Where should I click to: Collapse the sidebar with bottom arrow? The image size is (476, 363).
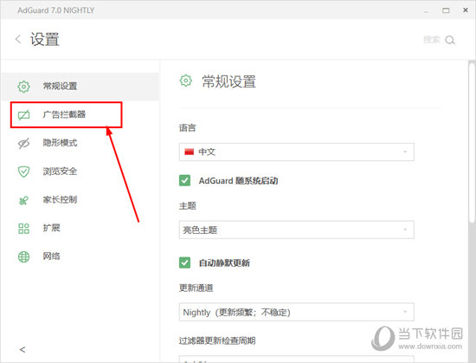pyautogui.click(x=23, y=349)
